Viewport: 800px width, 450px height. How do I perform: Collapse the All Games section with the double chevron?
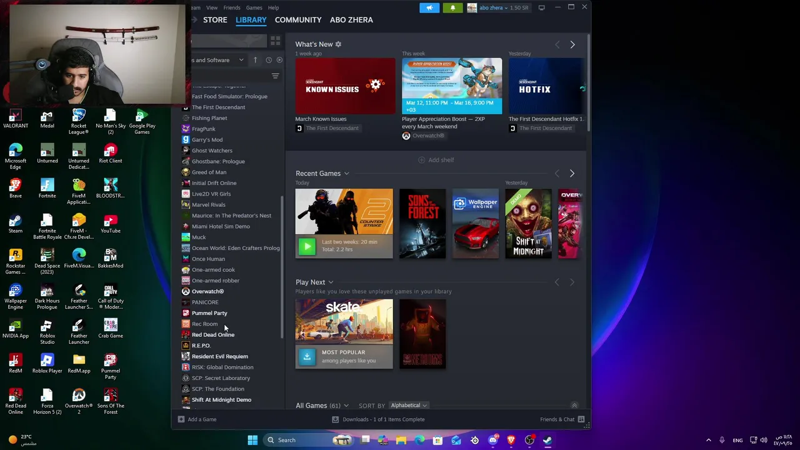[x=574, y=406]
